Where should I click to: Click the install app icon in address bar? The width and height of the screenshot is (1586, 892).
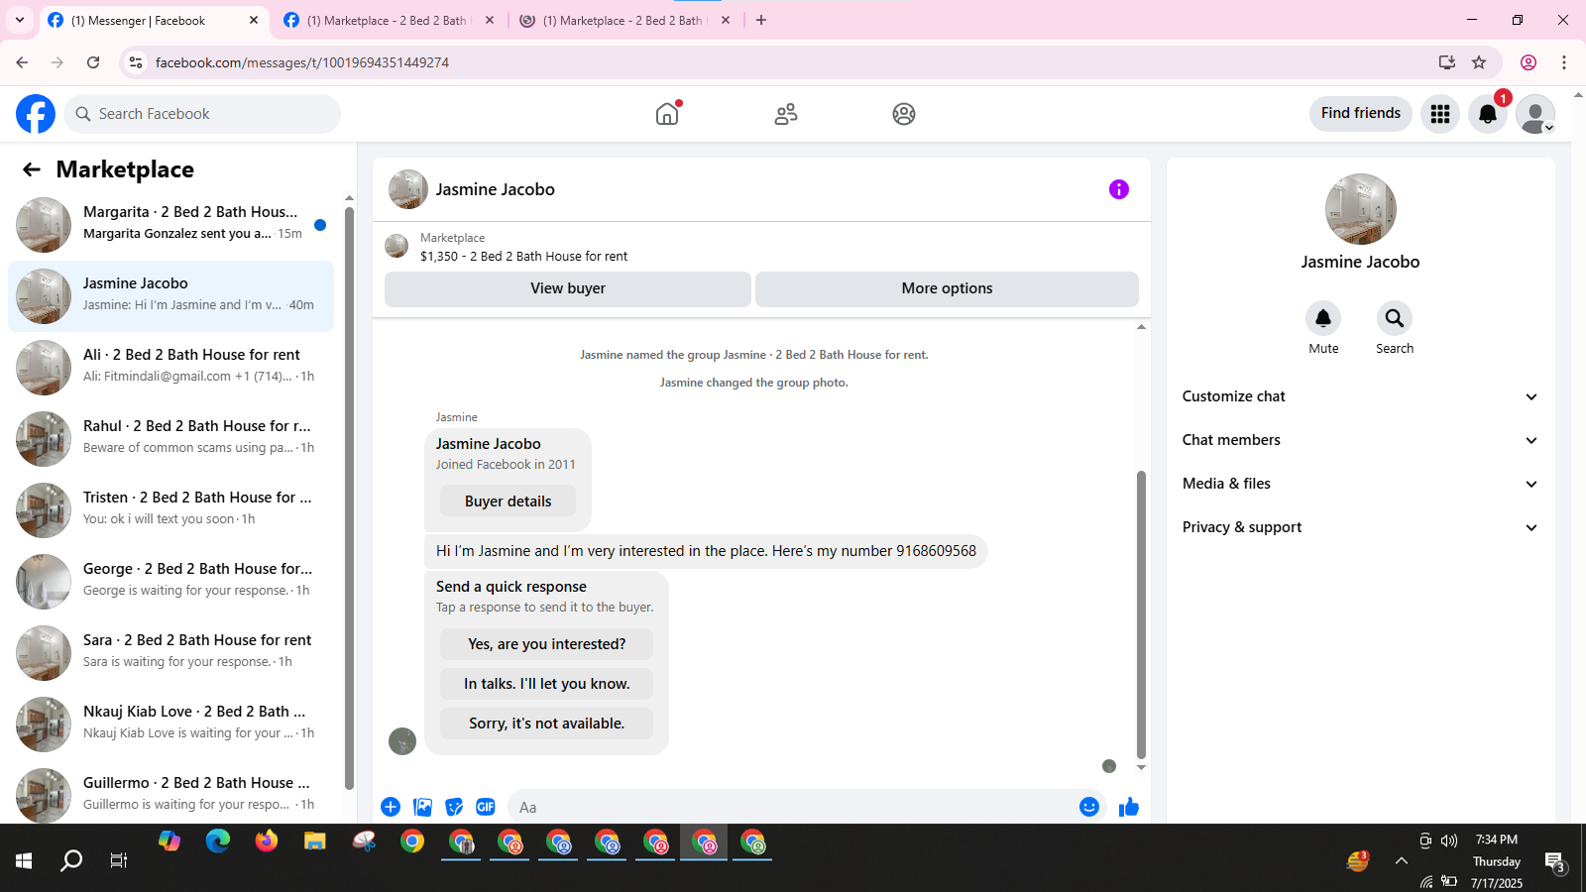click(x=1447, y=62)
